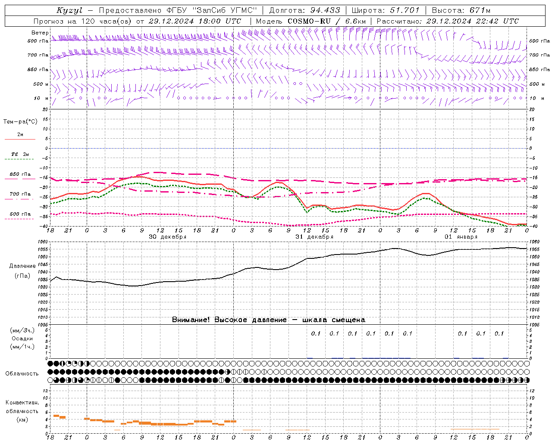The height and width of the screenshot is (441, 552).
Task: Click "1060" on the left pressure axis
Action: tap(43, 242)
